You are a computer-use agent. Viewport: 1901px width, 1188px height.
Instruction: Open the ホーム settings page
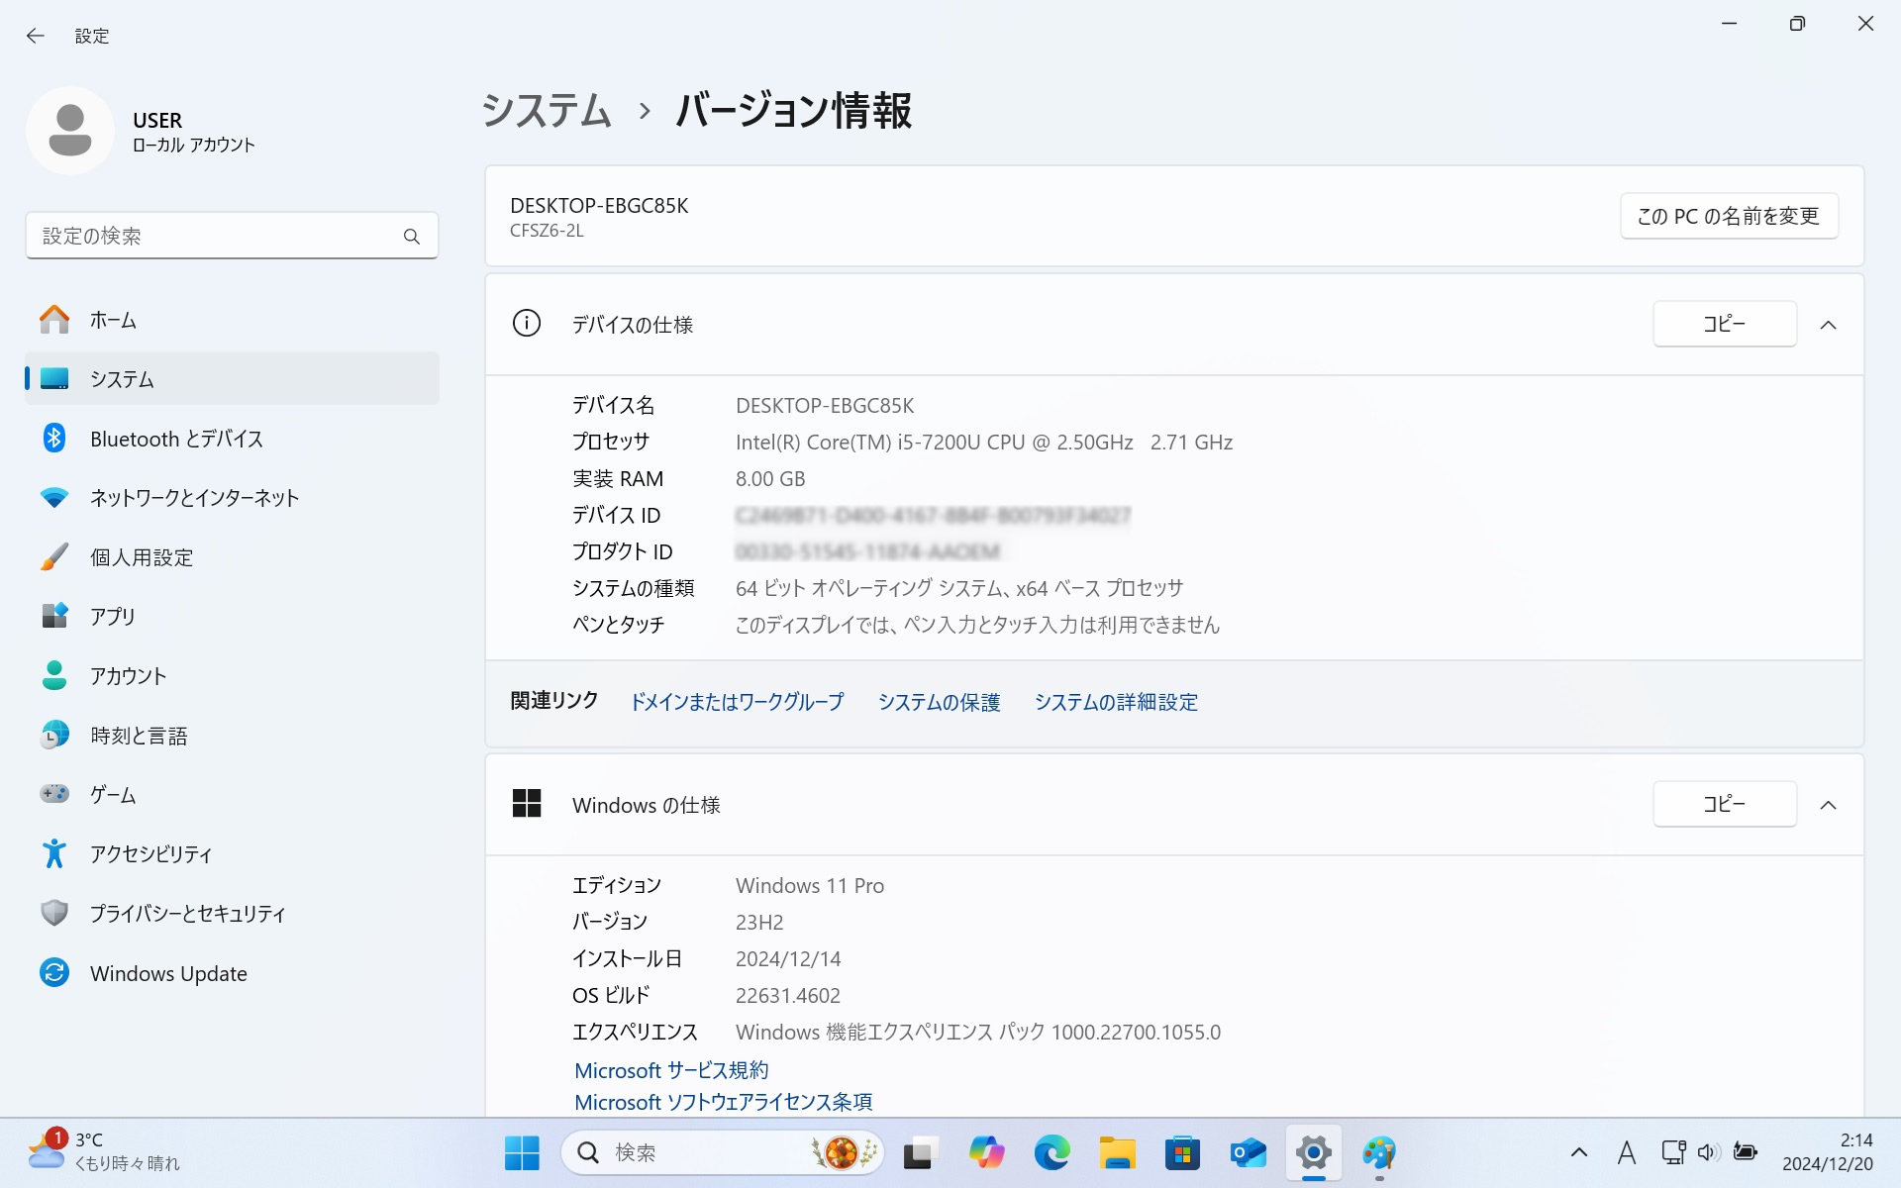pos(232,320)
